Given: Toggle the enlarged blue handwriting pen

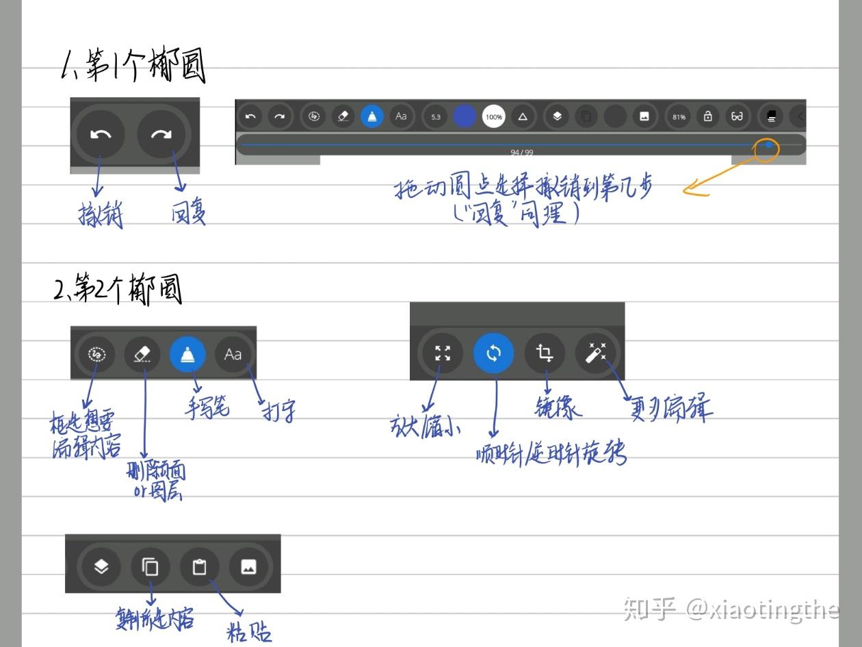Looking at the screenshot, I should tap(187, 354).
